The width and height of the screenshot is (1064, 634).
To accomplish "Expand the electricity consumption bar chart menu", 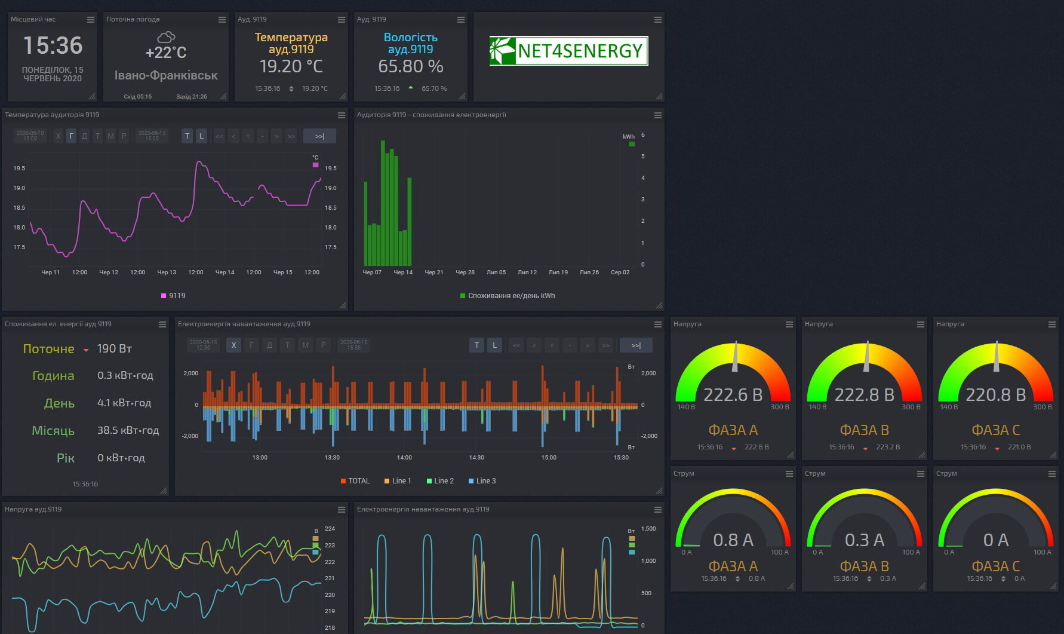I will tap(658, 115).
